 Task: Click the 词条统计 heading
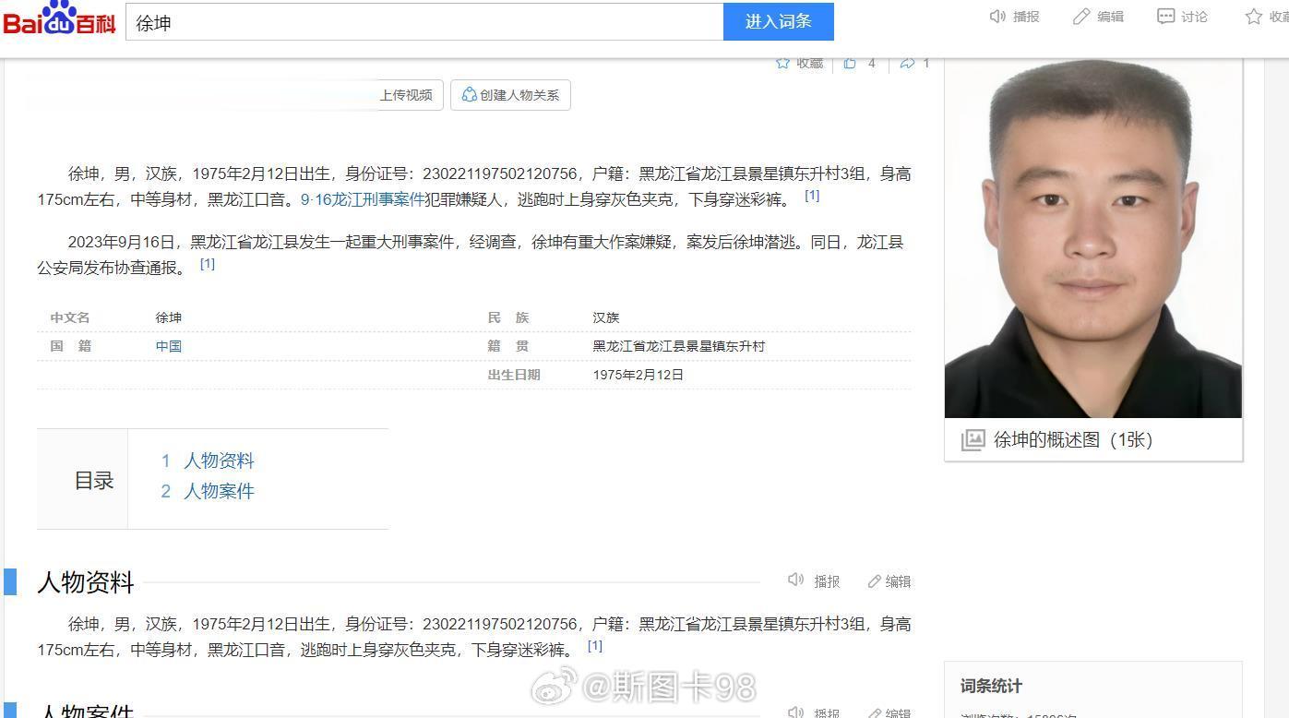(x=991, y=686)
